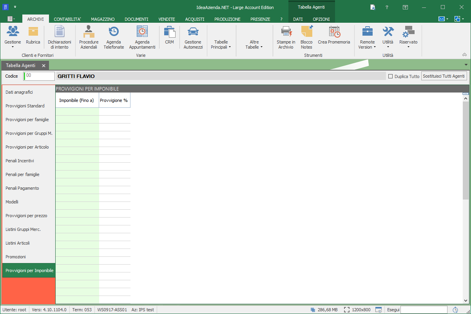Click the status bar screen resolution icon
This screenshot has height=314, width=471.
[347, 310]
